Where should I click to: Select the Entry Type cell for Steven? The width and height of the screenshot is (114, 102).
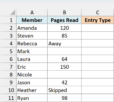click(98, 36)
